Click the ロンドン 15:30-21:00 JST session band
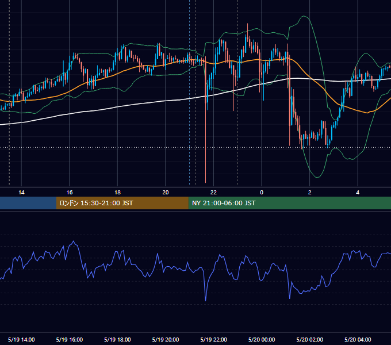This screenshot has width=391, height=345. point(122,203)
